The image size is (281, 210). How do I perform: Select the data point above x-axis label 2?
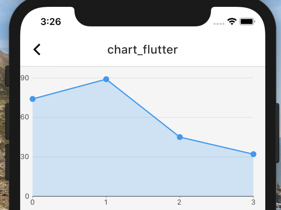coord(179,137)
